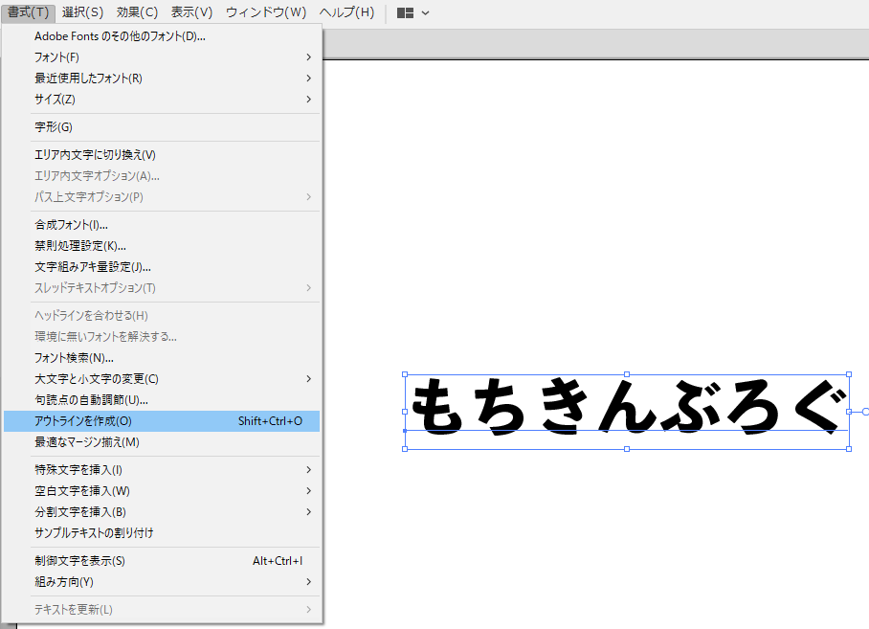Image resolution: width=869 pixels, height=629 pixels.
Task: Click bottom-center handle of text bounding box
Action: [627, 449]
